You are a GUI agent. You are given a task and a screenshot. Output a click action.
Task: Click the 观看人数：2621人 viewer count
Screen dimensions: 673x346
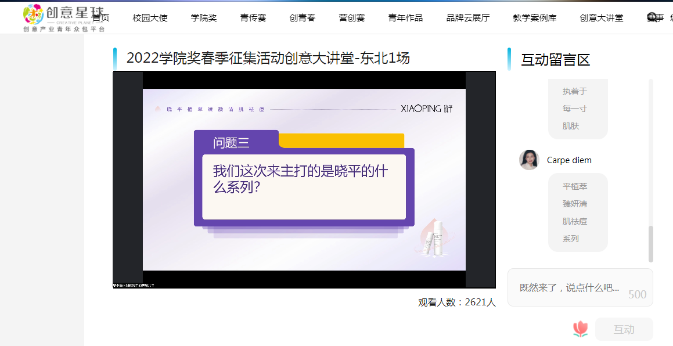(457, 302)
